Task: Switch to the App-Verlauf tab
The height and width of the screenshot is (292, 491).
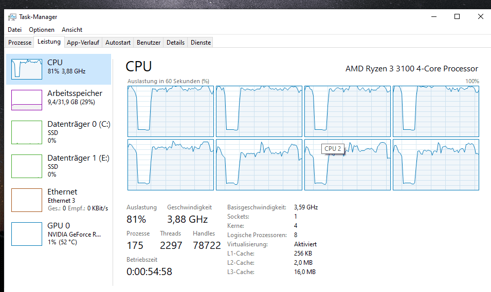Action: tap(83, 43)
